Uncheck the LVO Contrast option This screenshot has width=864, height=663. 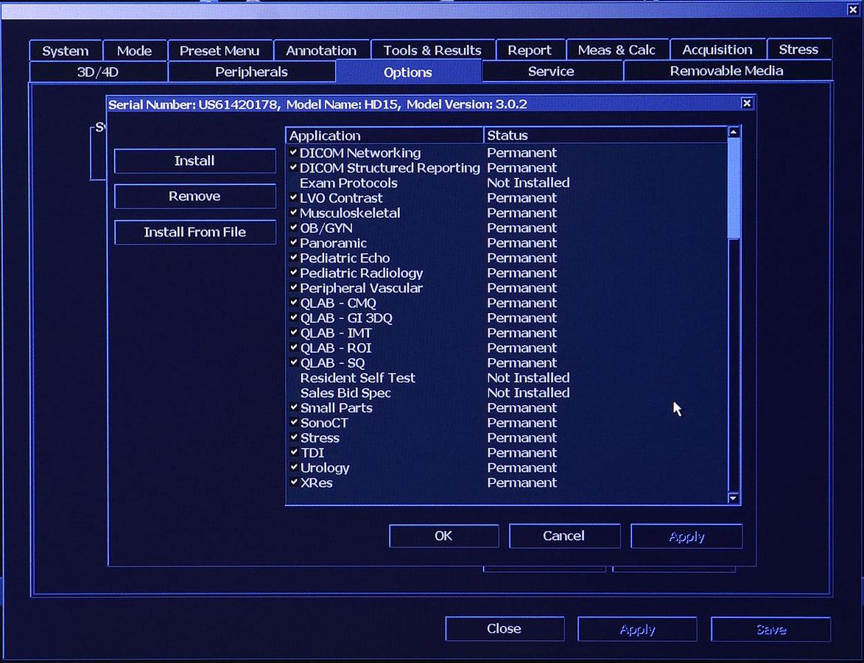point(294,197)
